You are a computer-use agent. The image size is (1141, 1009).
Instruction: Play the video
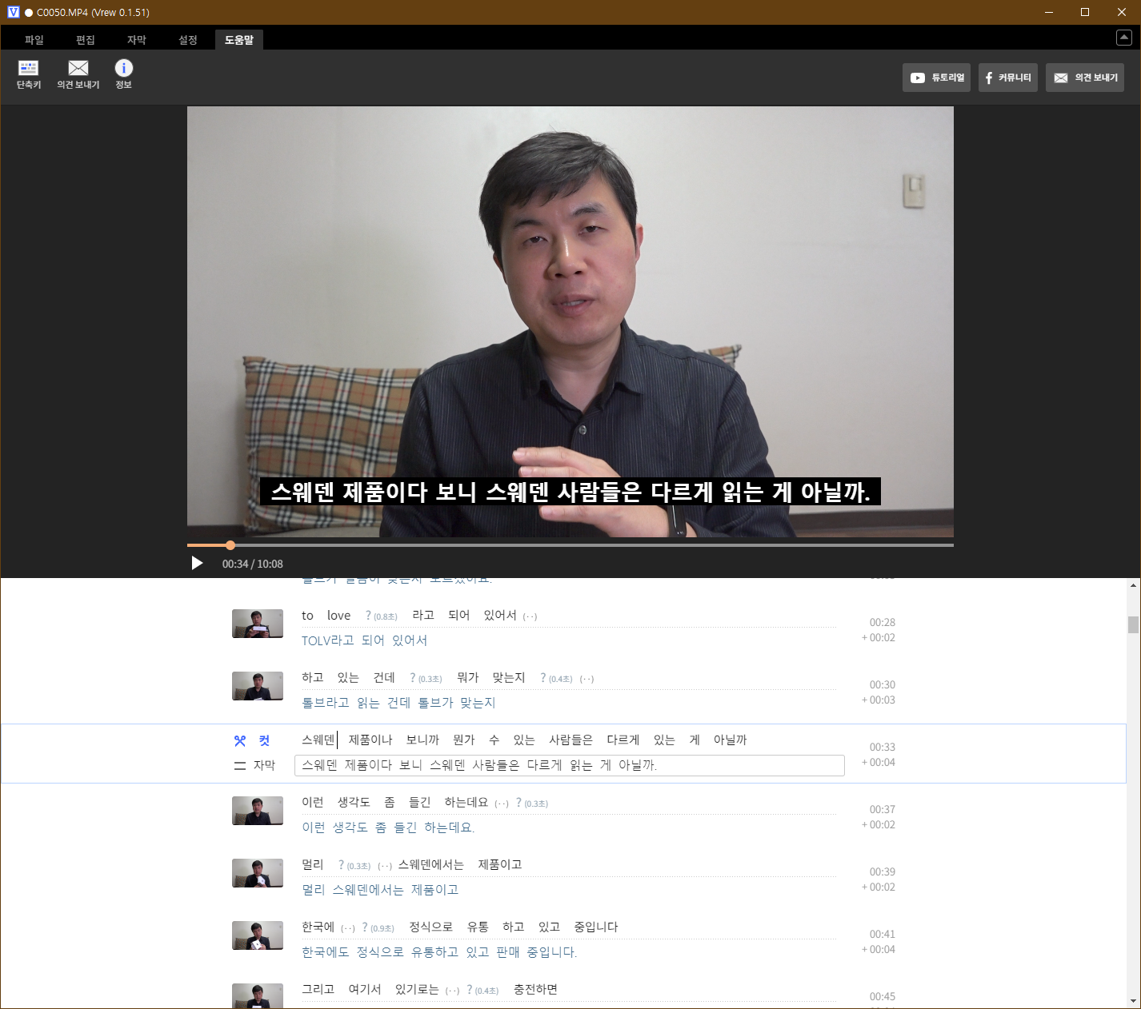tap(197, 564)
